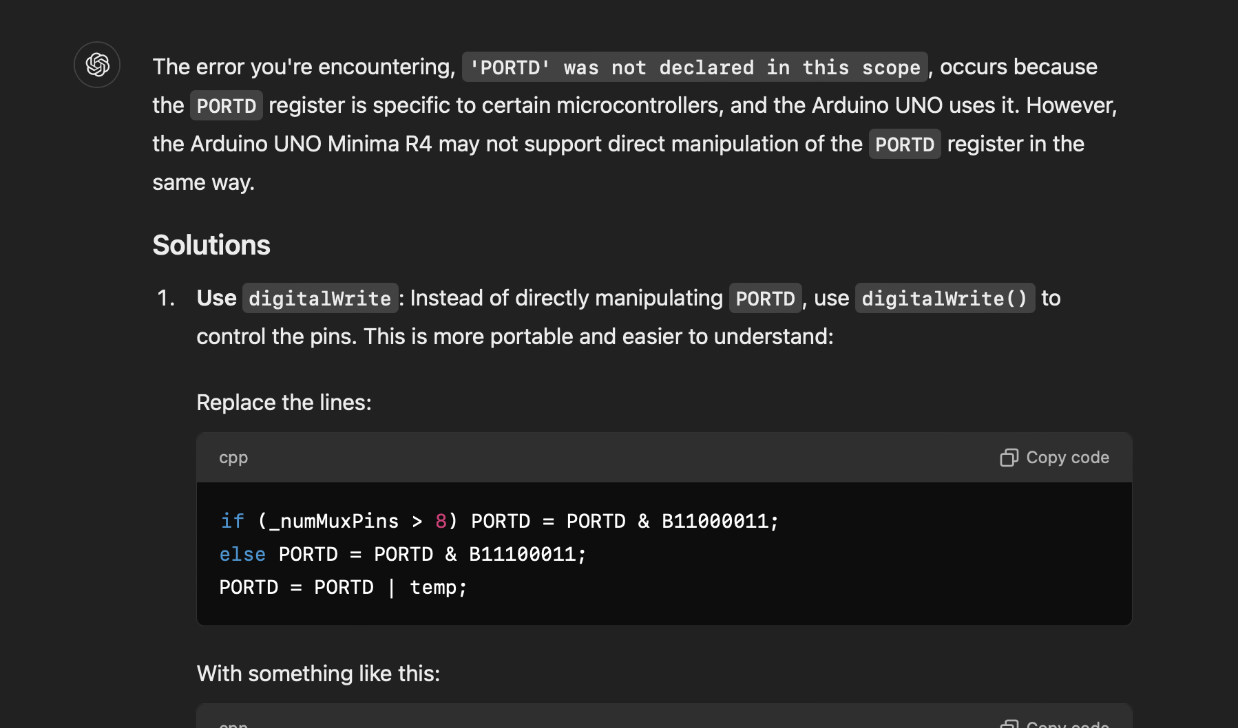This screenshot has width=1238, height=728.
Task: Click the B11000011 binary literal
Action: pos(715,522)
